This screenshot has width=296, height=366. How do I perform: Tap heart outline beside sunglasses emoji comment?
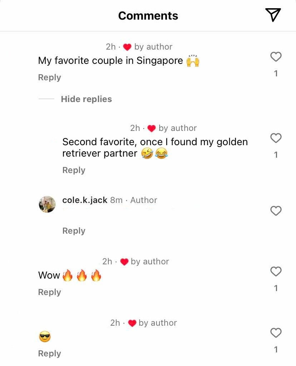click(276, 333)
